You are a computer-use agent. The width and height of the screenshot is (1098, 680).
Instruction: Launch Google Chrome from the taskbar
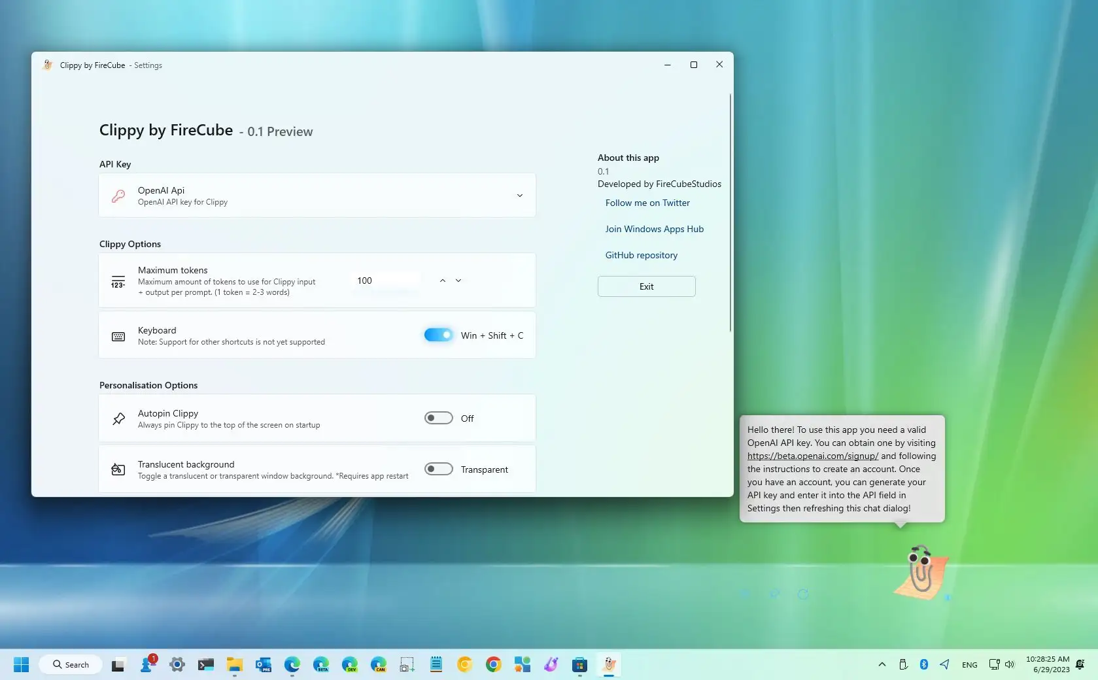pyautogui.click(x=492, y=664)
